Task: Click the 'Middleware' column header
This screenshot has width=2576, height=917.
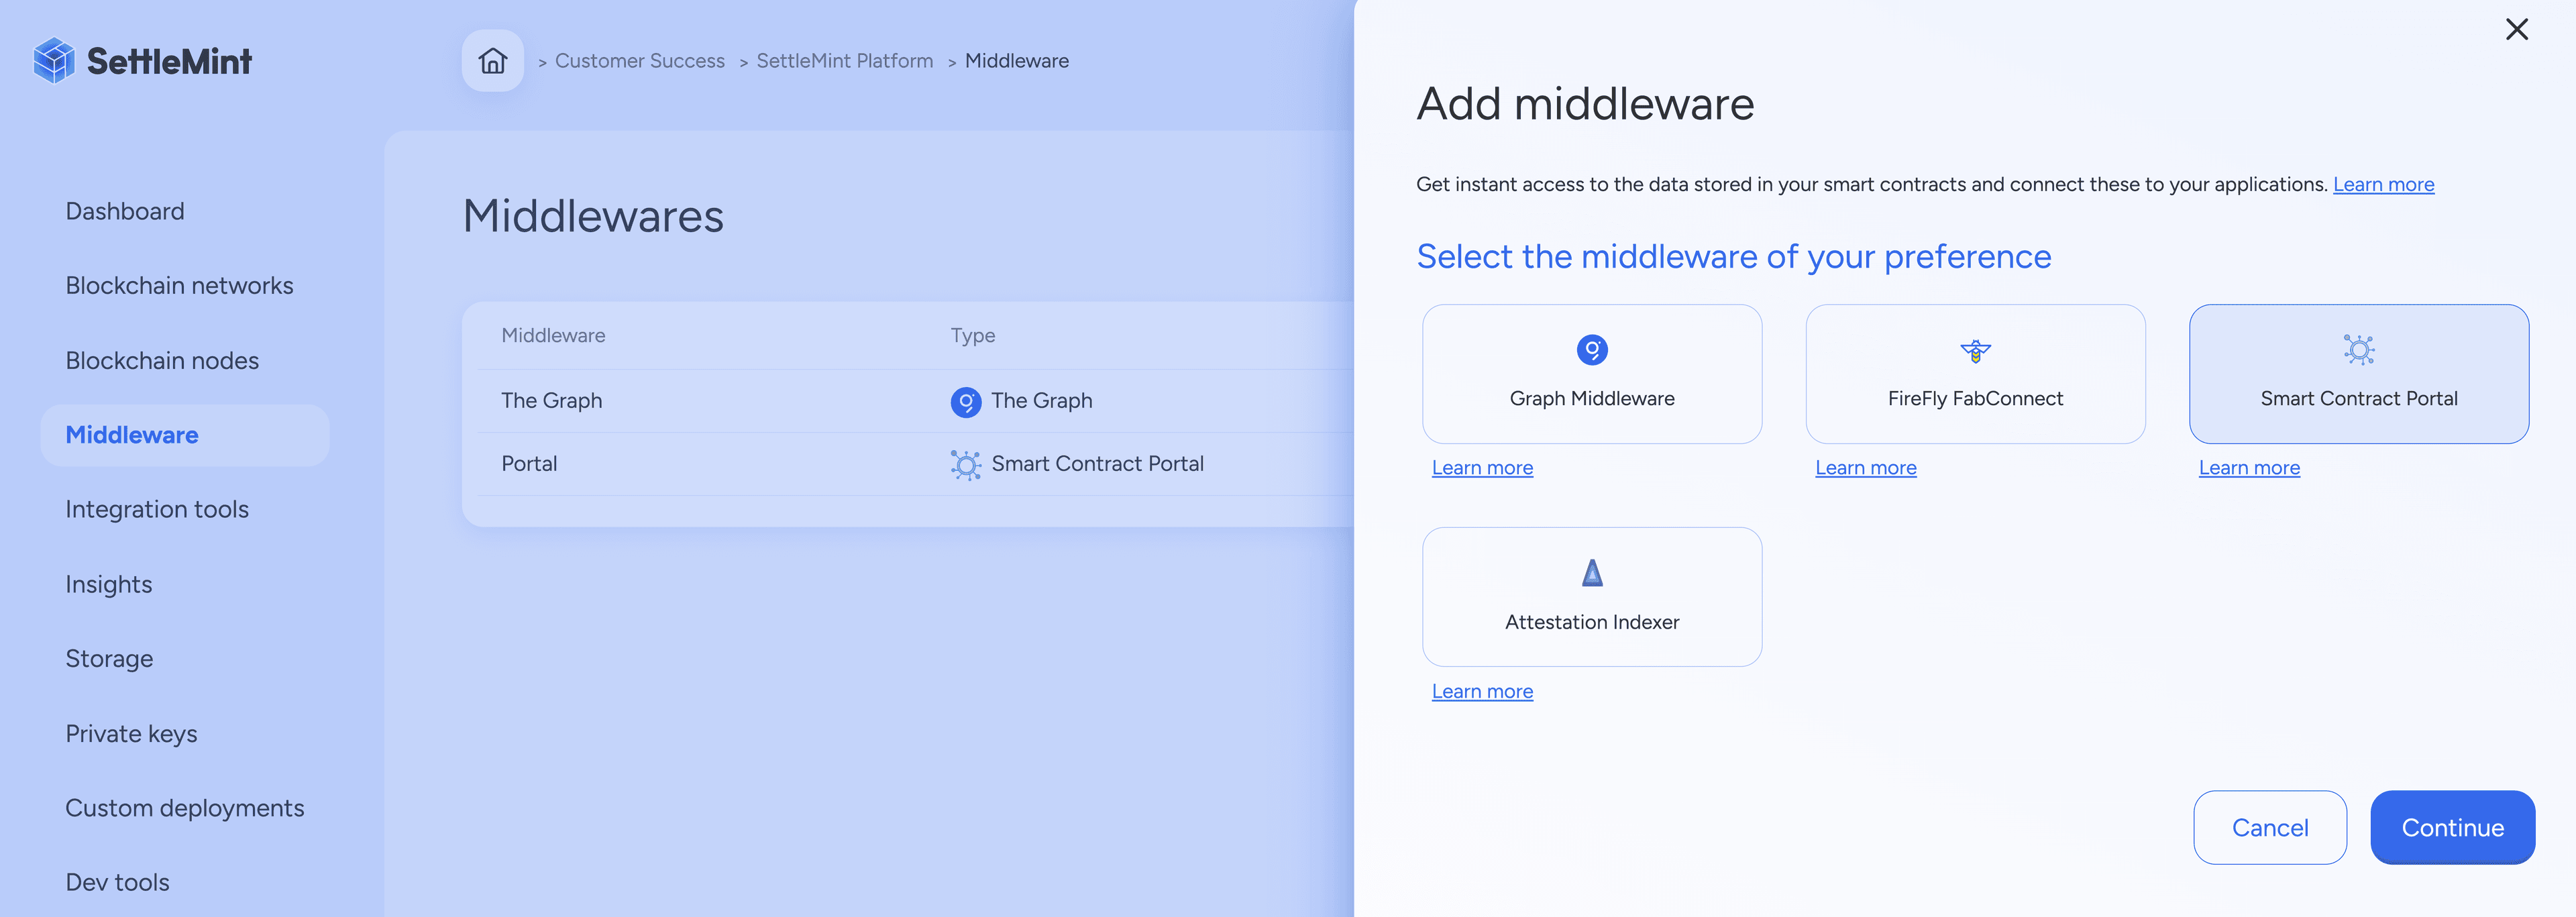Action: click(553, 336)
